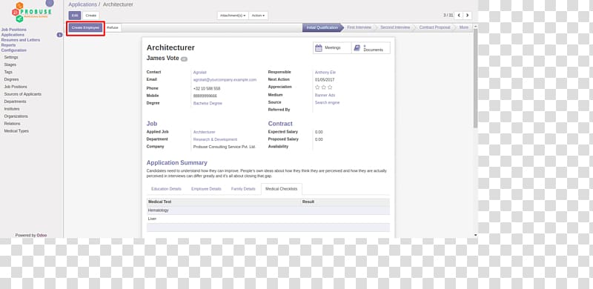
Task: Open Sources of Applicants in the sidebar
Action: pos(23,94)
